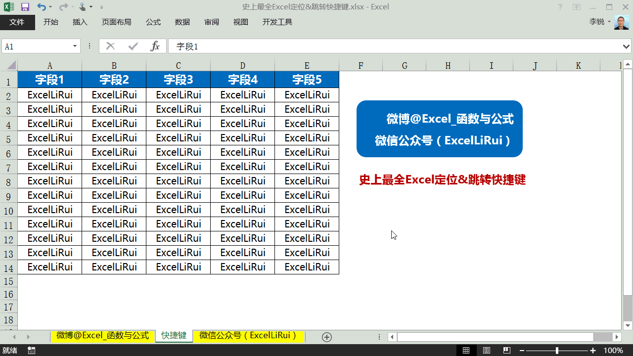Click ExcelLiRui cell in B4

click(x=114, y=124)
